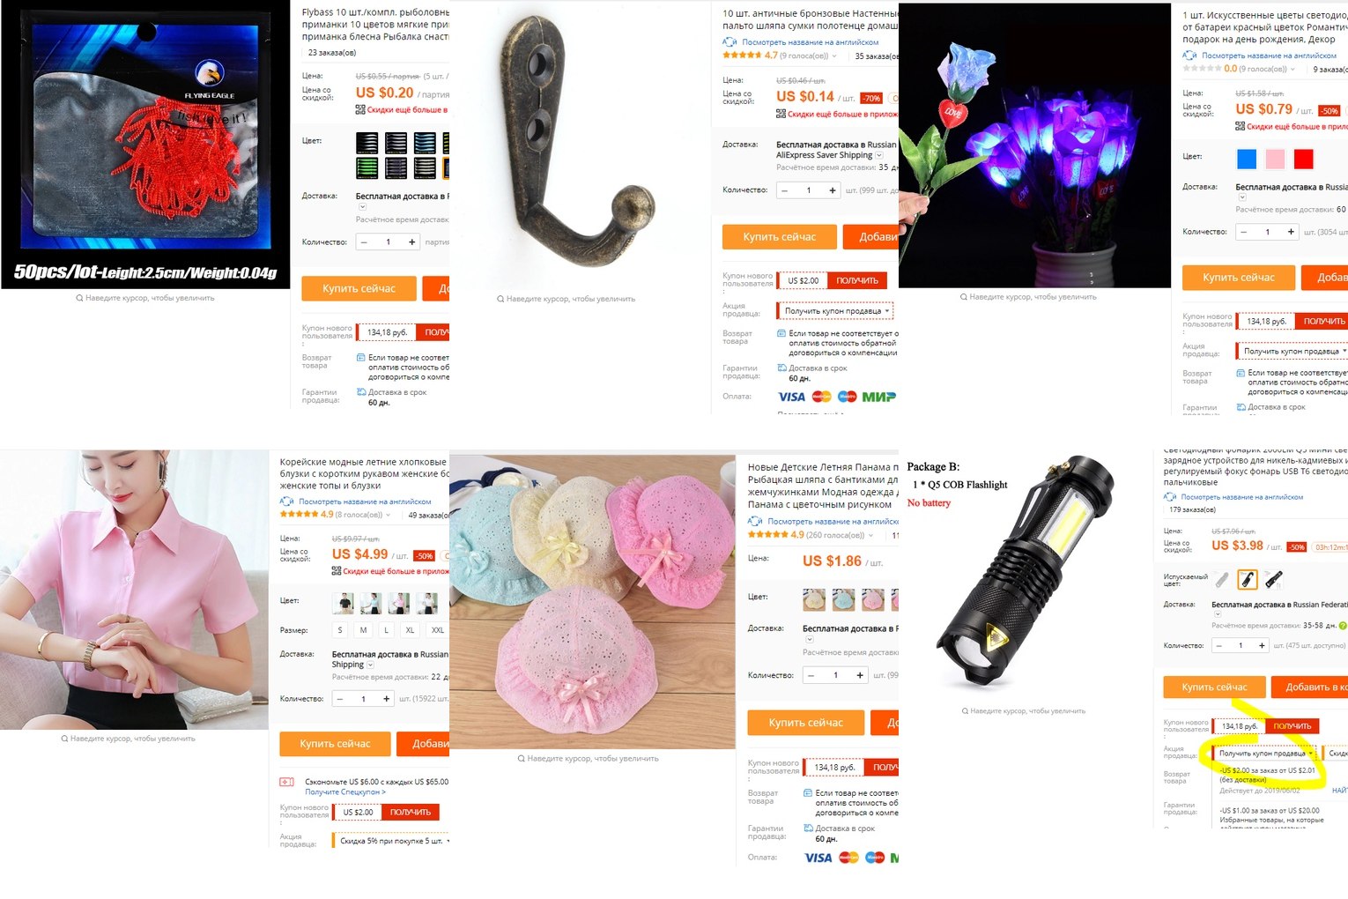Screen dimensions: 1348x899
Task: Click Купить сейчас in the flashlight listing
Action: [1214, 687]
